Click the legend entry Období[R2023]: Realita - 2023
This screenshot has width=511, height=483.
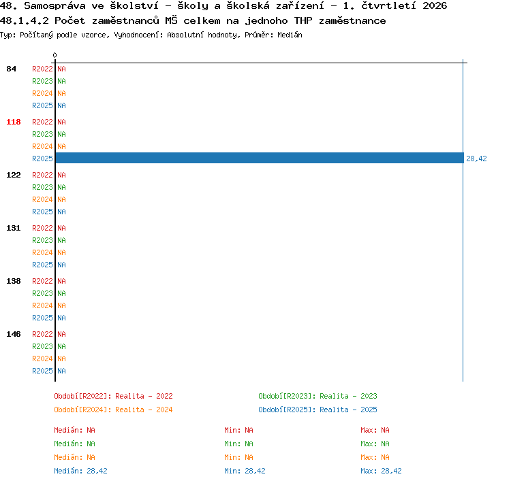pos(318,396)
